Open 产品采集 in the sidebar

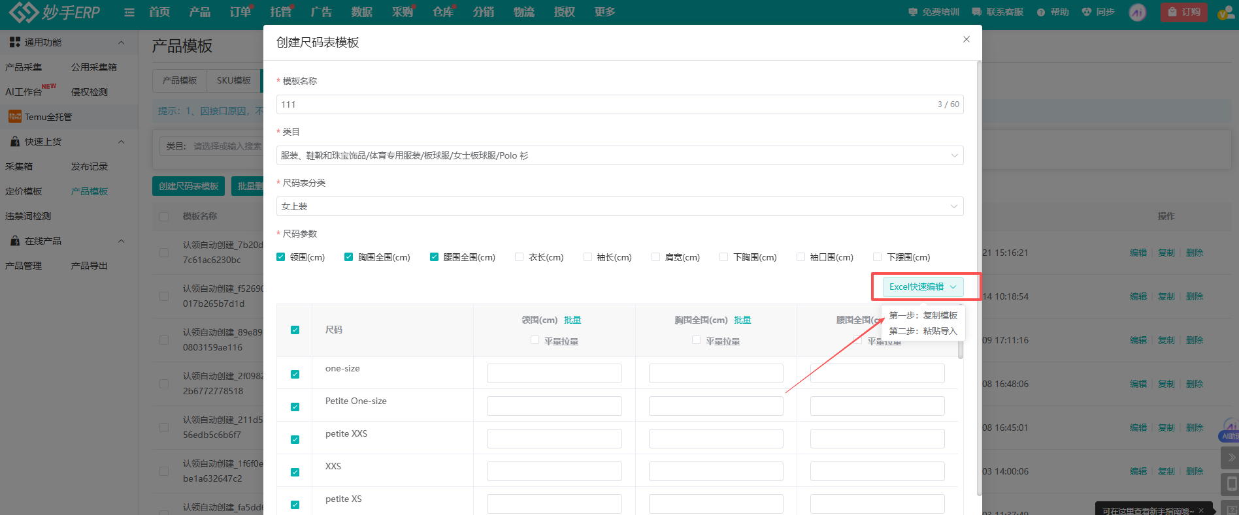pyautogui.click(x=24, y=67)
